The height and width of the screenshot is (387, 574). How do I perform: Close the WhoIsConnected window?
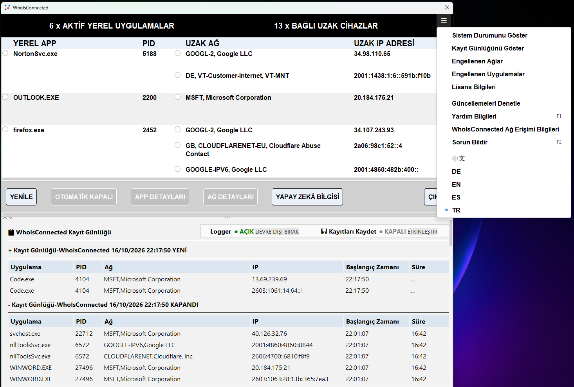pos(447,7)
